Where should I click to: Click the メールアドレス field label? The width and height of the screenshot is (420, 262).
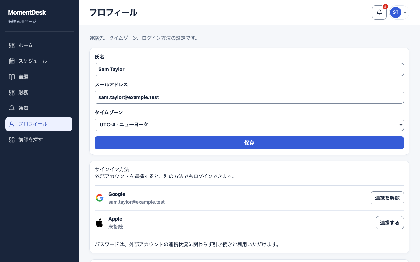click(111, 85)
